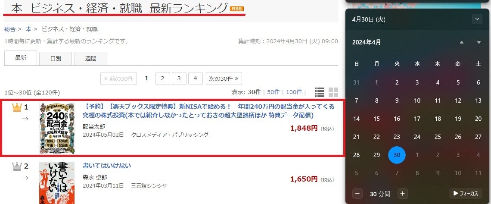Decrease focus minutes with minus button

pyautogui.click(x=357, y=194)
